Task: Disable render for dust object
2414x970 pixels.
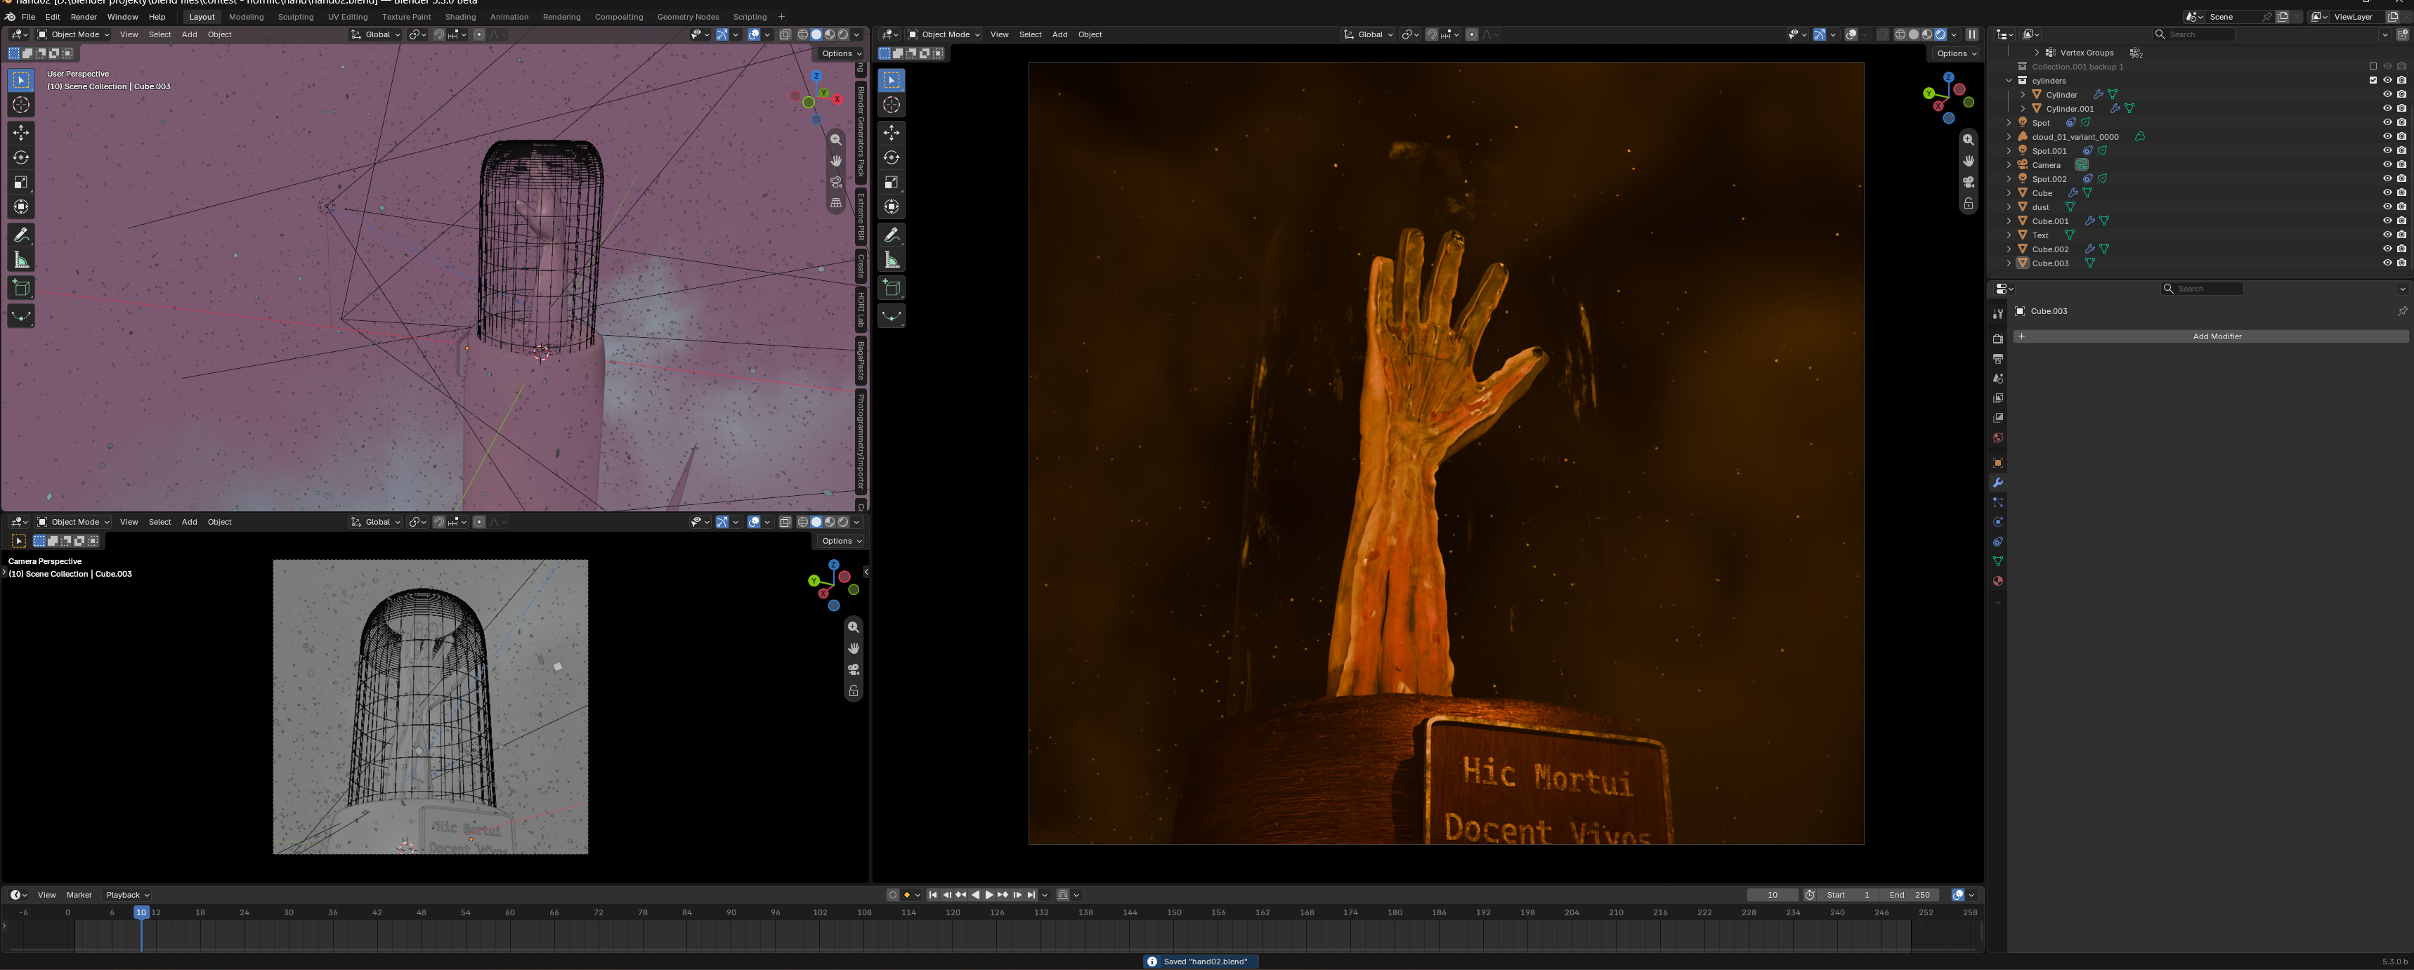Action: click(x=2401, y=207)
